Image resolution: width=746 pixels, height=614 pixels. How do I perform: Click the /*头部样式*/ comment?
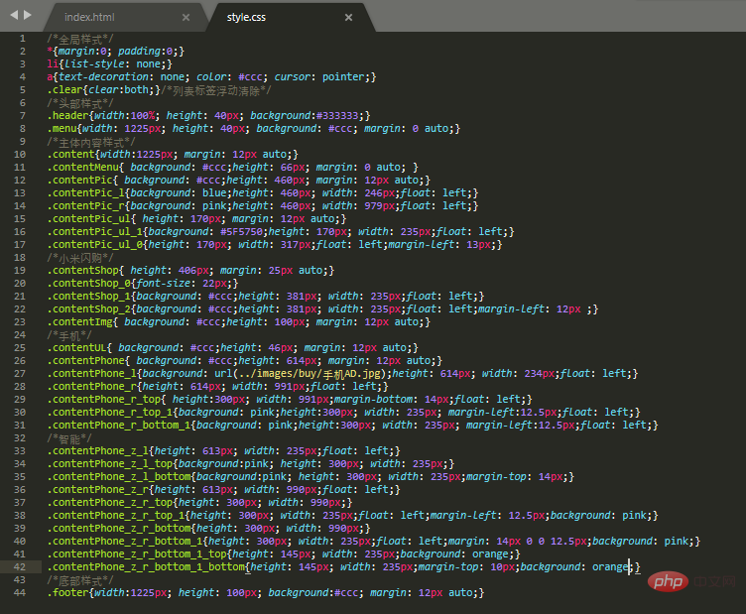pyautogui.click(x=80, y=103)
